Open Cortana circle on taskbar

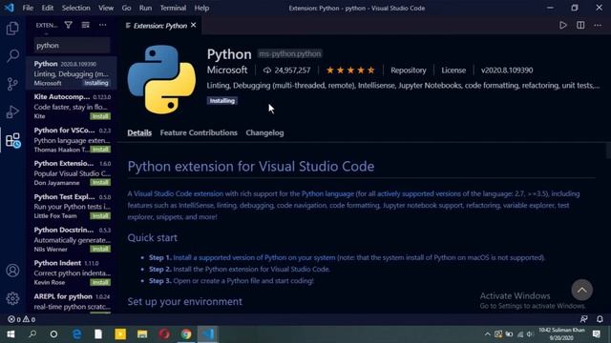[x=53, y=334]
